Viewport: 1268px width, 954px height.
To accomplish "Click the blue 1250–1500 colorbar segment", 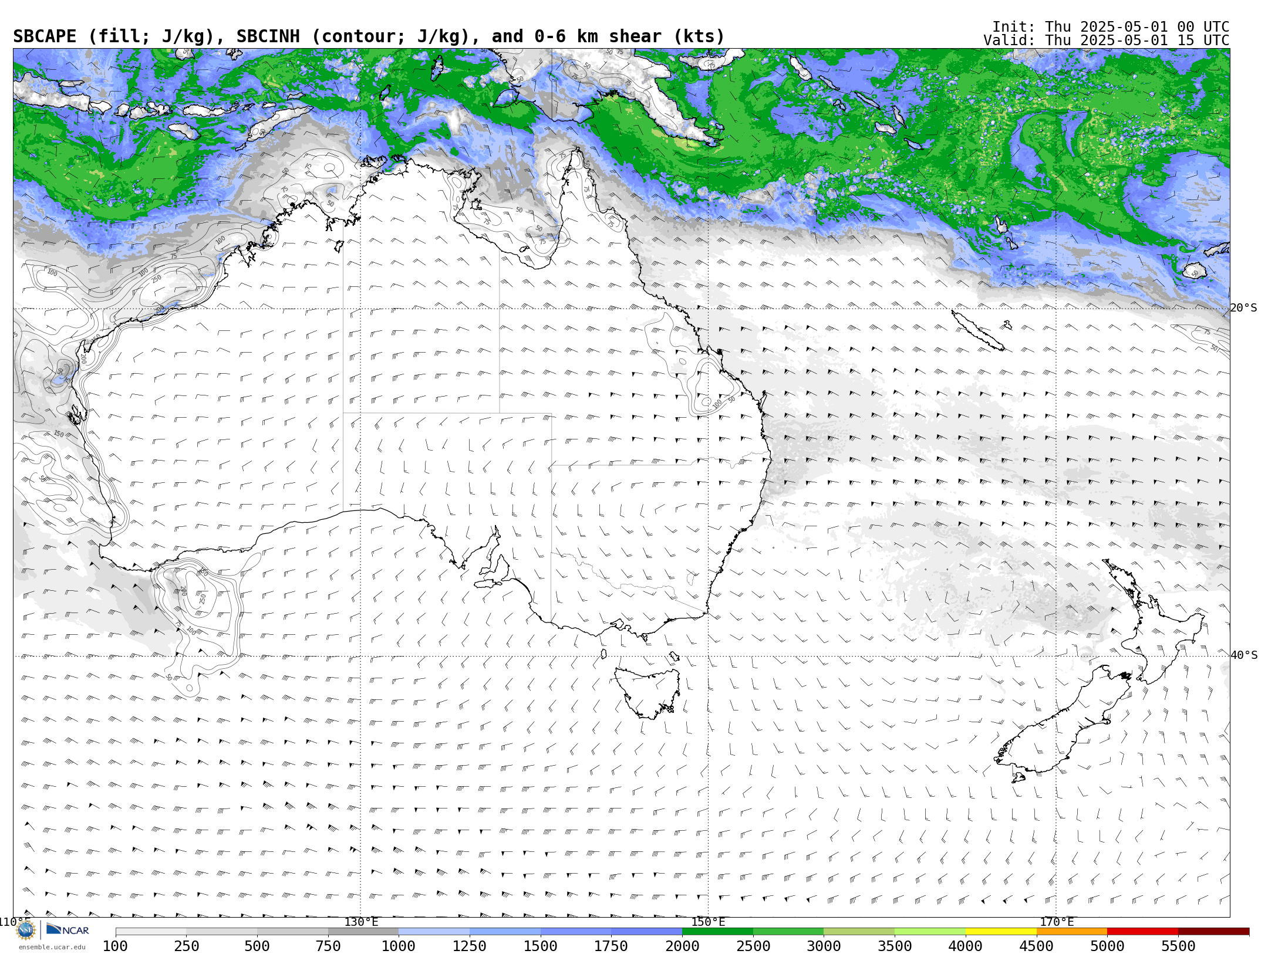I will tap(505, 932).
